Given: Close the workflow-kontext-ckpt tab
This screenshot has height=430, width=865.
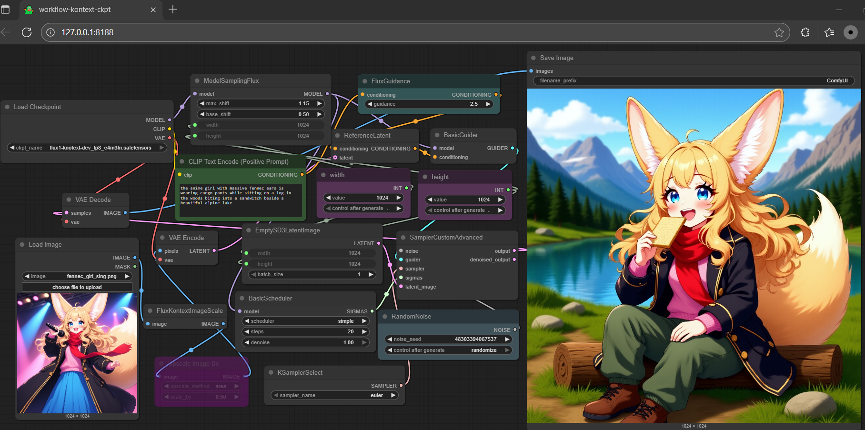Looking at the screenshot, I should [153, 10].
